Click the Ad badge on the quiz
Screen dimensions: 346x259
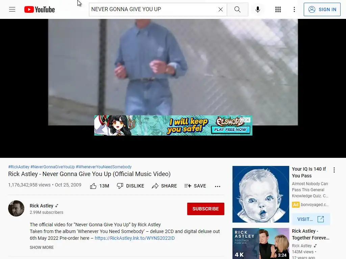(x=296, y=205)
